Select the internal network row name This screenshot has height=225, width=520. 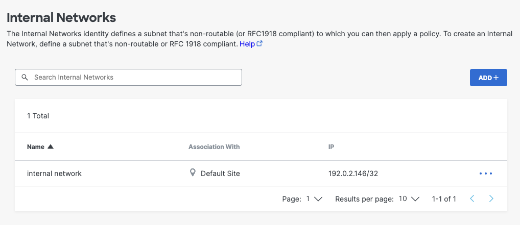click(54, 173)
